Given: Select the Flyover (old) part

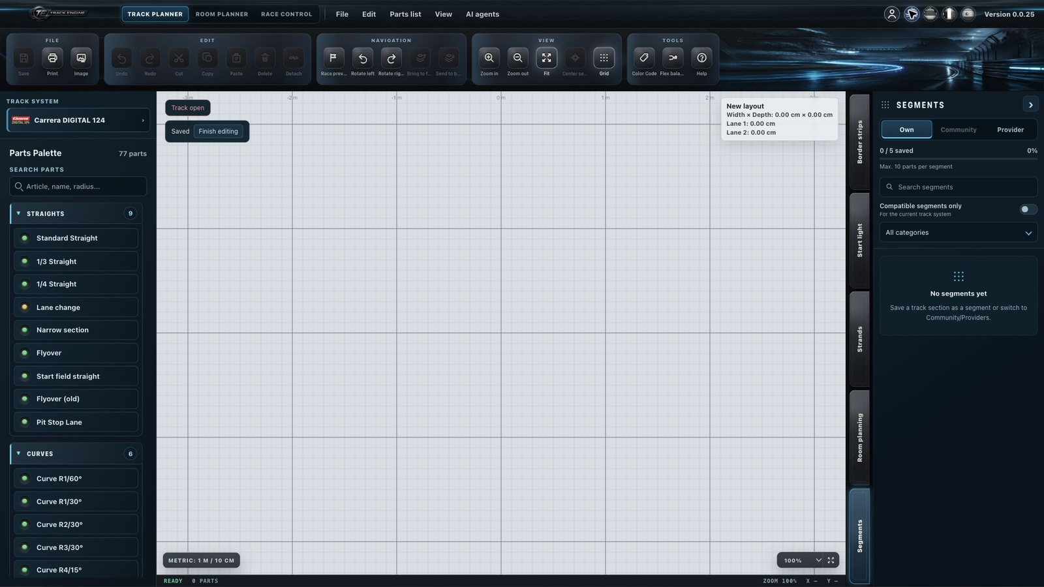Looking at the screenshot, I should [x=76, y=399].
